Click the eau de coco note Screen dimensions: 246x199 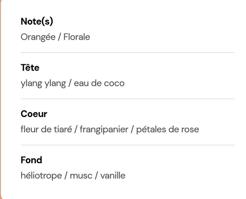(99, 83)
